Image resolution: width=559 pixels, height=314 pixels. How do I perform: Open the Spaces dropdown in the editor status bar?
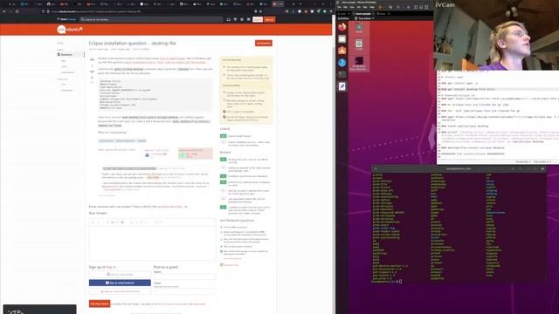pyautogui.click(x=542, y=161)
